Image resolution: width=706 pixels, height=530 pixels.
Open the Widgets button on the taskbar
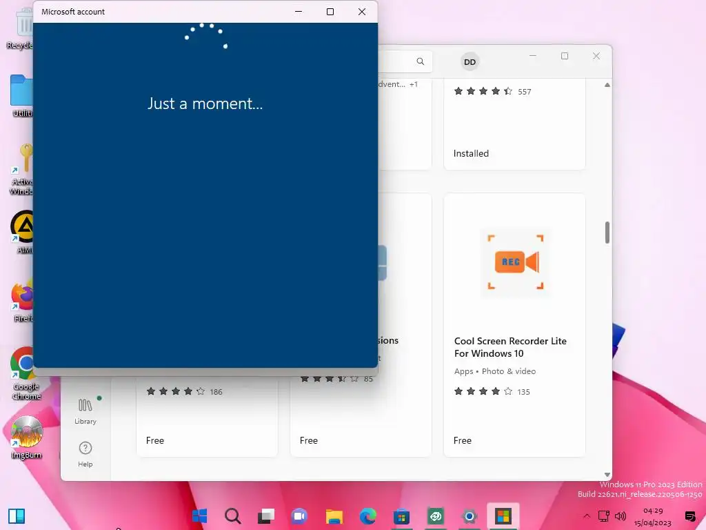click(x=17, y=516)
